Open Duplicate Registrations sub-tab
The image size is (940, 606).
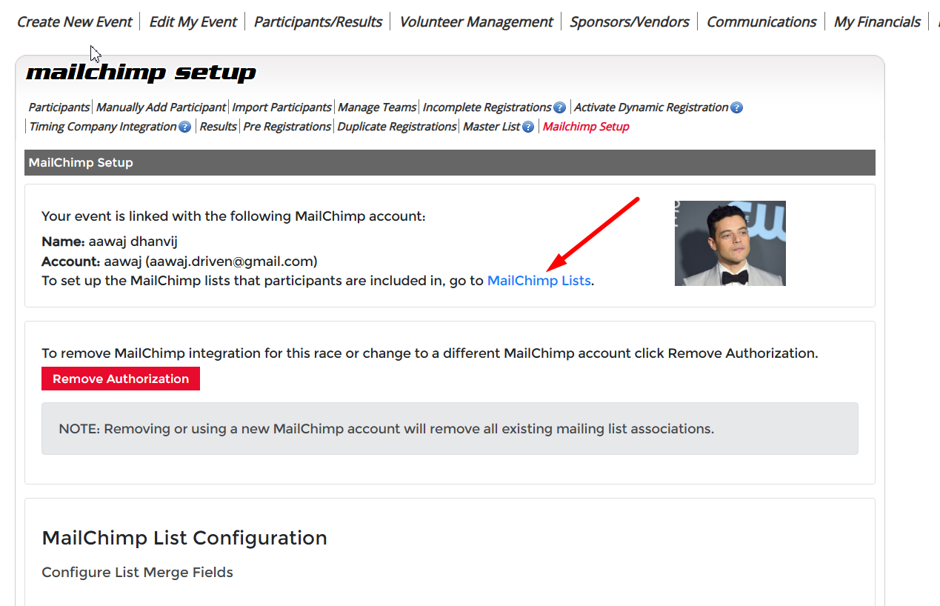click(x=397, y=127)
